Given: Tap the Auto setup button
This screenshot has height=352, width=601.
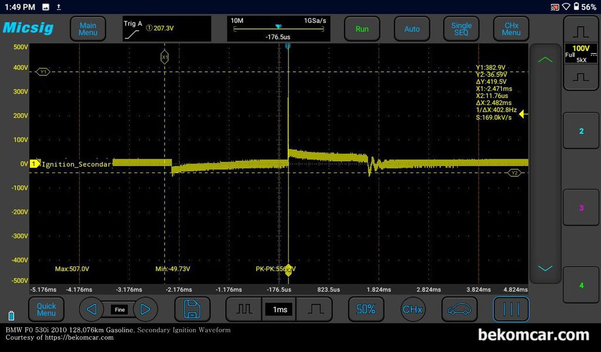Looking at the screenshot, I should coord(412,29).
